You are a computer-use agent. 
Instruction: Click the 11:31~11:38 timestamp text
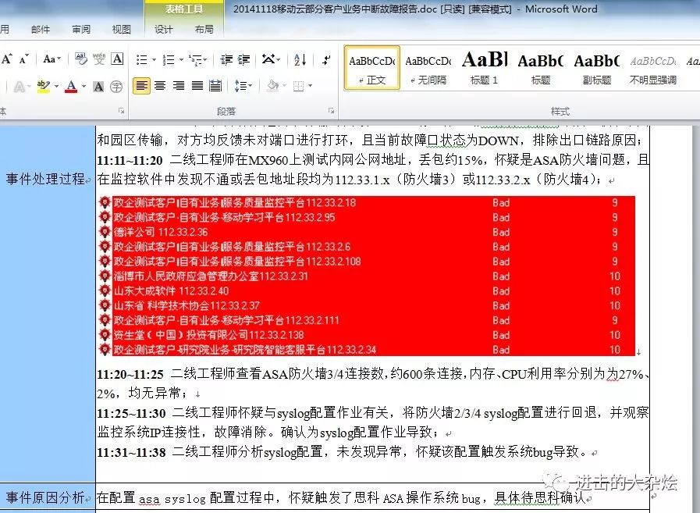tap(131, 453)
